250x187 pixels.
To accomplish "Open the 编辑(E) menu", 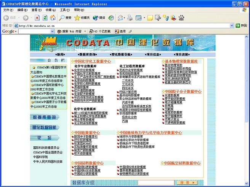I will coord(22,10).
